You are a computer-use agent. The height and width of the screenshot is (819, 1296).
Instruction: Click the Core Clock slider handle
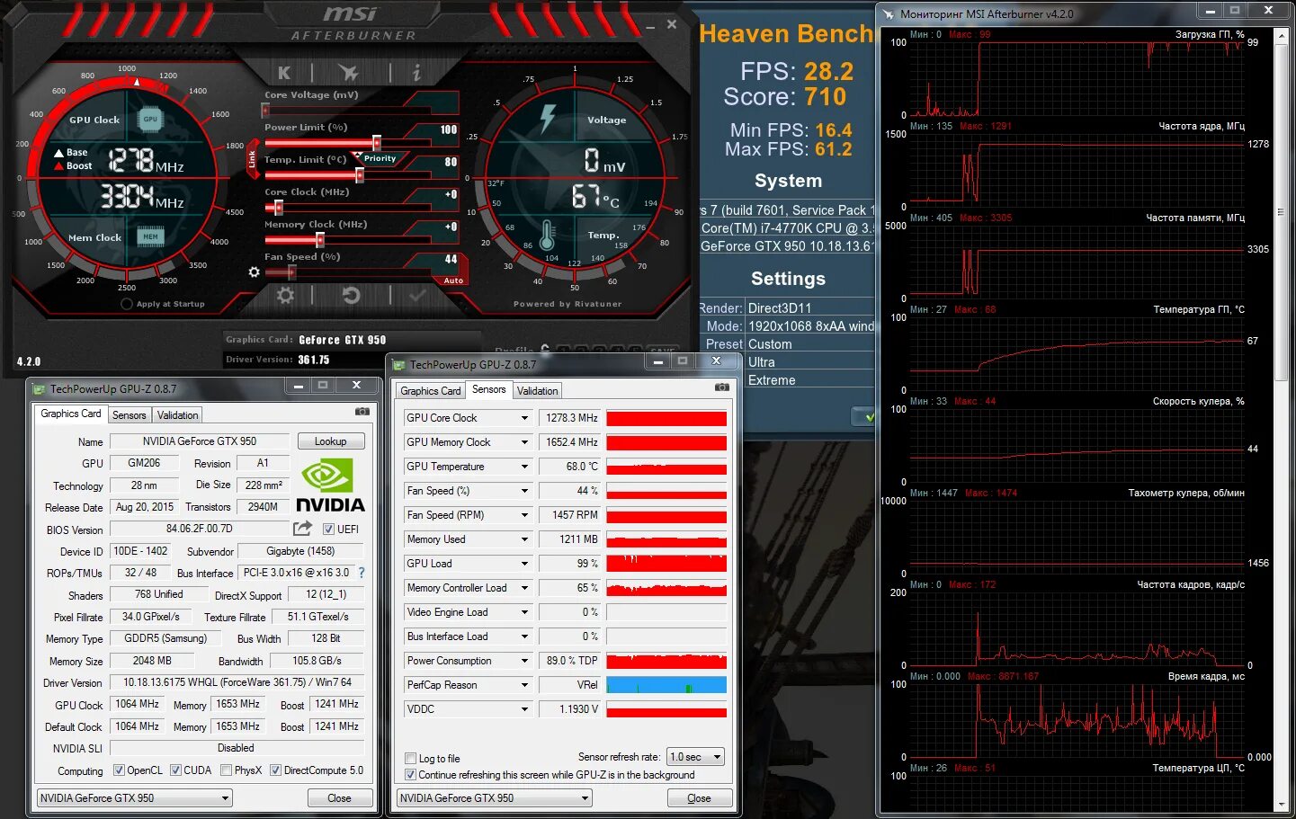[278, 208]
